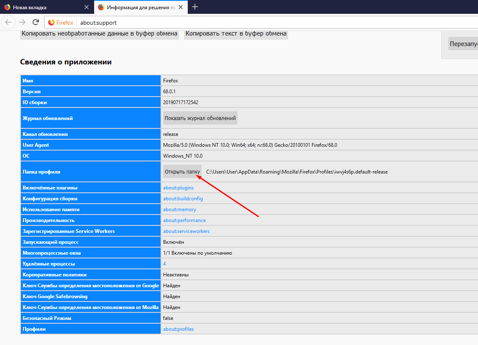Viewport: 478px width, 345px height.
Task: Go back using the back arrow button
Action: pos(8,22)
